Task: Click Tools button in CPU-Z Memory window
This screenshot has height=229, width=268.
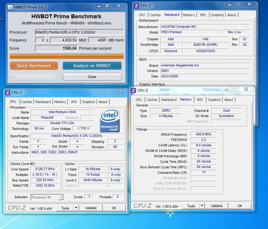Action: pos(191,206)
